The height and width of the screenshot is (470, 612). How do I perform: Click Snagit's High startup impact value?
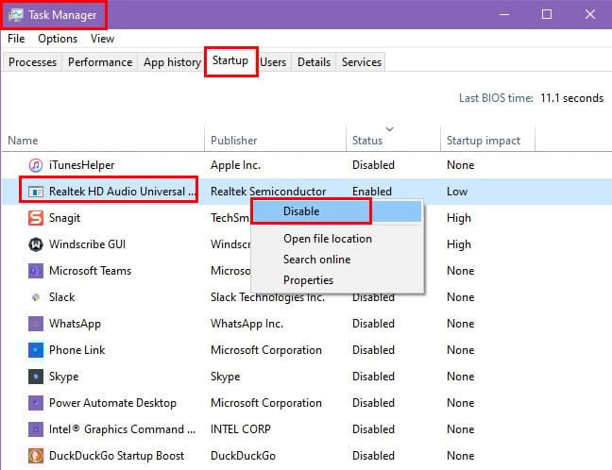coord(459,218)
